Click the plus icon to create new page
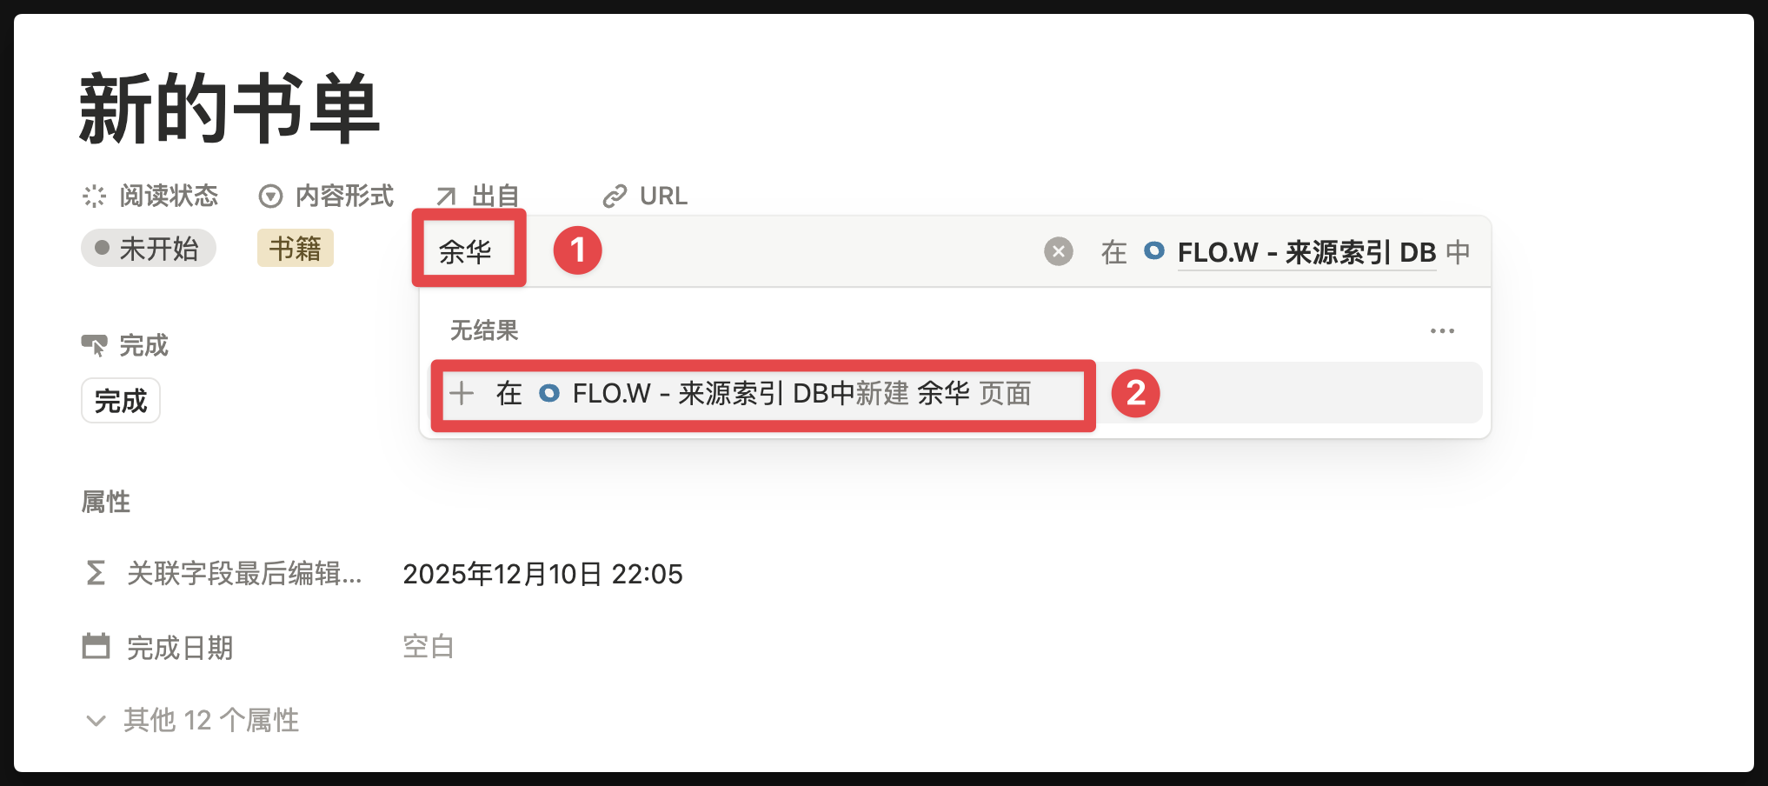This screenshot has width=1768, height=786. pos(462,393)
